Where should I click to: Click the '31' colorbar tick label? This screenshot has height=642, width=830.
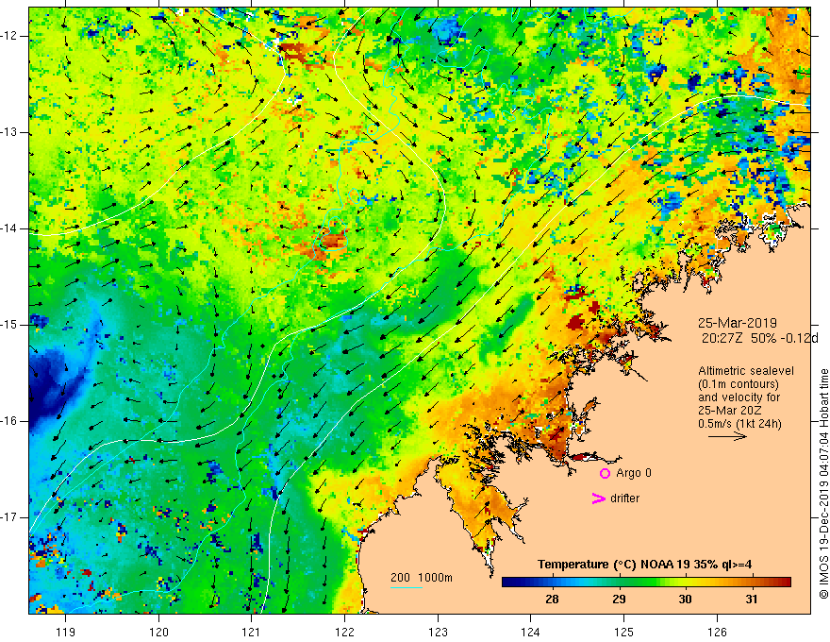[x=751, y=600]
